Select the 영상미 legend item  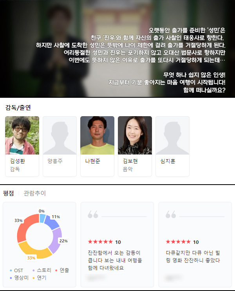(19, 278)
